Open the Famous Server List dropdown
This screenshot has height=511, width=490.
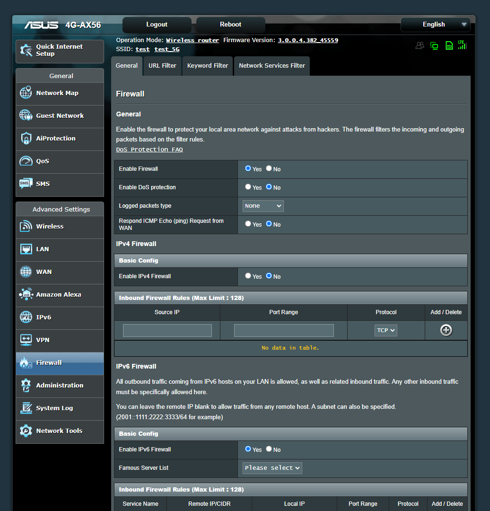(x=272, y=468)
